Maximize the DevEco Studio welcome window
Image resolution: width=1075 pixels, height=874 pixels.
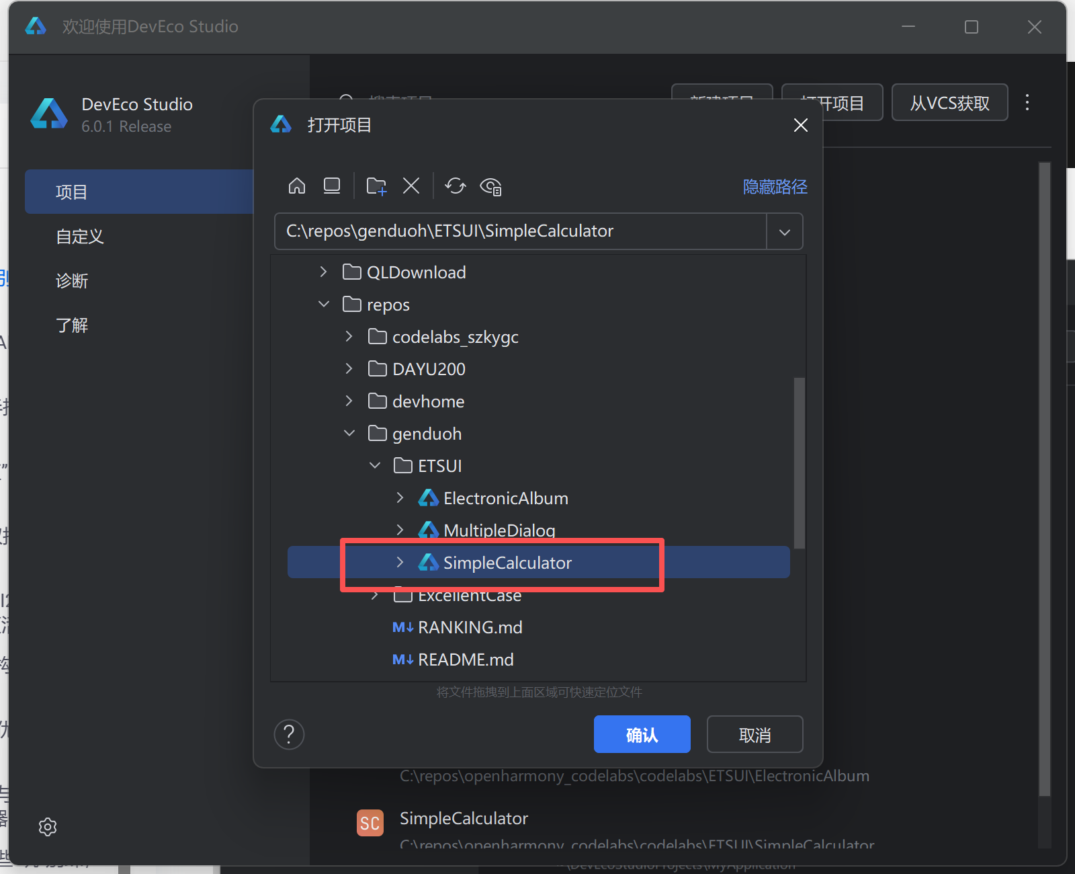[x=972, y=27]
